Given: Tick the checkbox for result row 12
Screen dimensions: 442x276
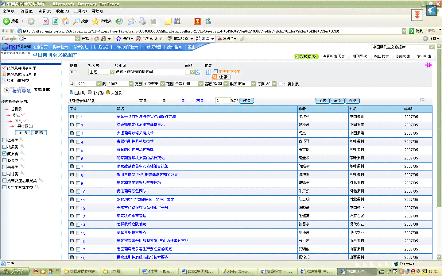Looking at the screenshot, I should click(x=78, y=208).
